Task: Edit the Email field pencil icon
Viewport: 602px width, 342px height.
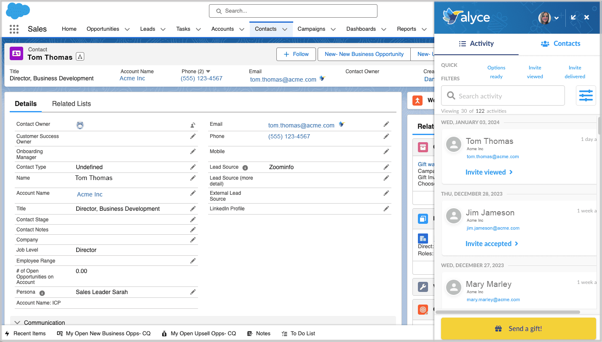Action: 386,124
